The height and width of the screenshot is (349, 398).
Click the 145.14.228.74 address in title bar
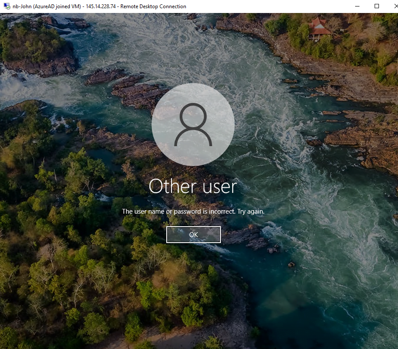click(101, 6)
